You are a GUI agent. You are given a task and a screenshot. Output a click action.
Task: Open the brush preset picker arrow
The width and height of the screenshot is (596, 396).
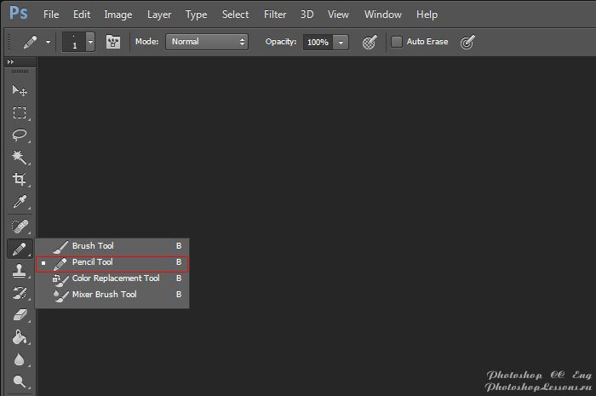coord(90,42)
